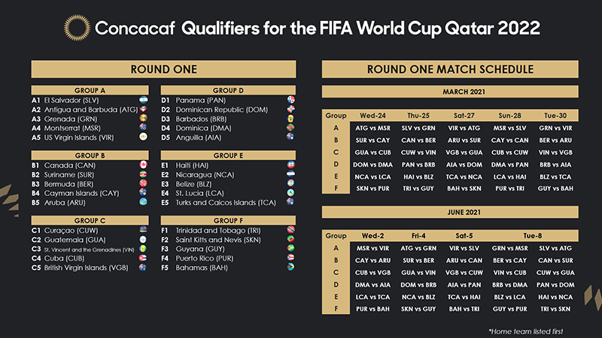The width and height of the screenshot is (602, 338).
Task: Click the El Salvador flag icon
Action: click(142, 100)
